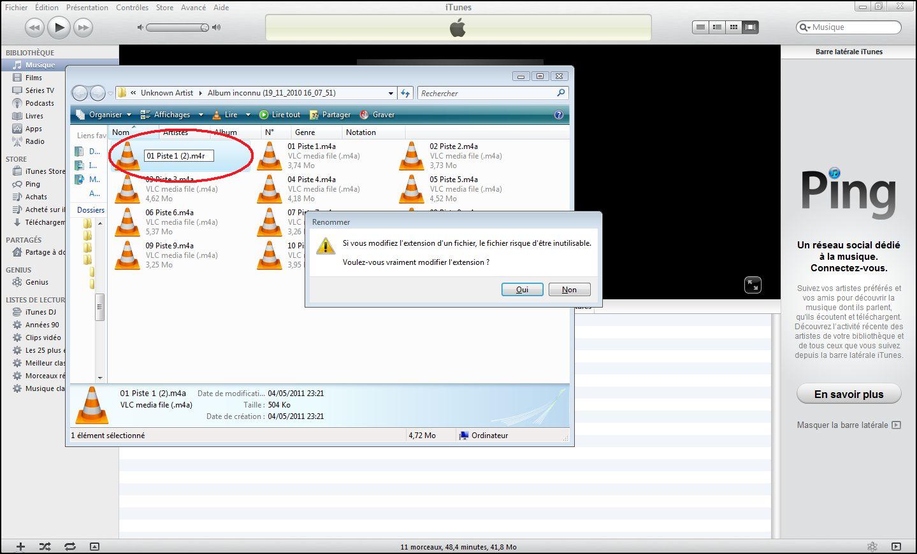Click Lire tout in Explorer toolbar
917x554 pixels.
coord(280,115)
